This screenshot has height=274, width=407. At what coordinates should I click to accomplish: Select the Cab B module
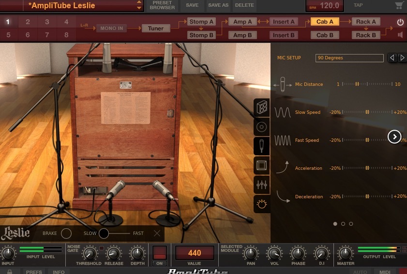click(325, 35)
